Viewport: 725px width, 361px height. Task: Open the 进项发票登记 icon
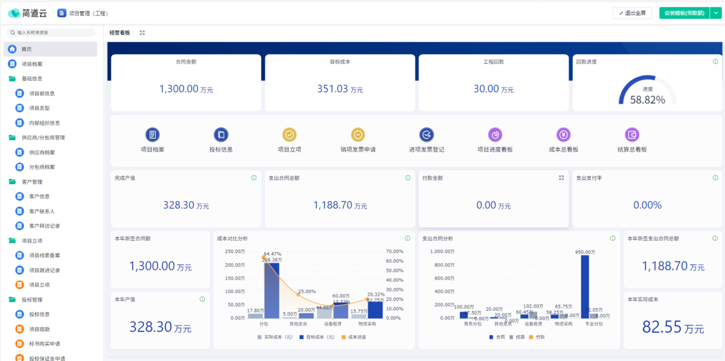(x=427, y=135)
